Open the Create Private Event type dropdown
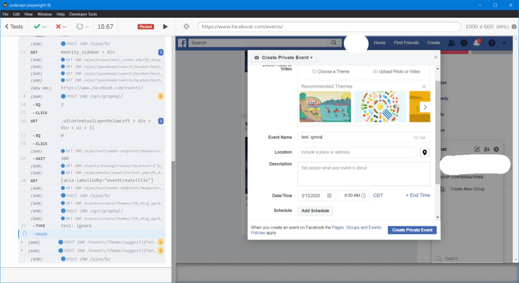Viewport: 519px width, 283px height. [x=284, y=58]
